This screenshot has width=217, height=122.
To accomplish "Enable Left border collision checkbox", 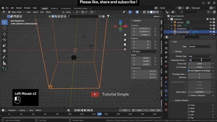I will (x=189, y=115).
